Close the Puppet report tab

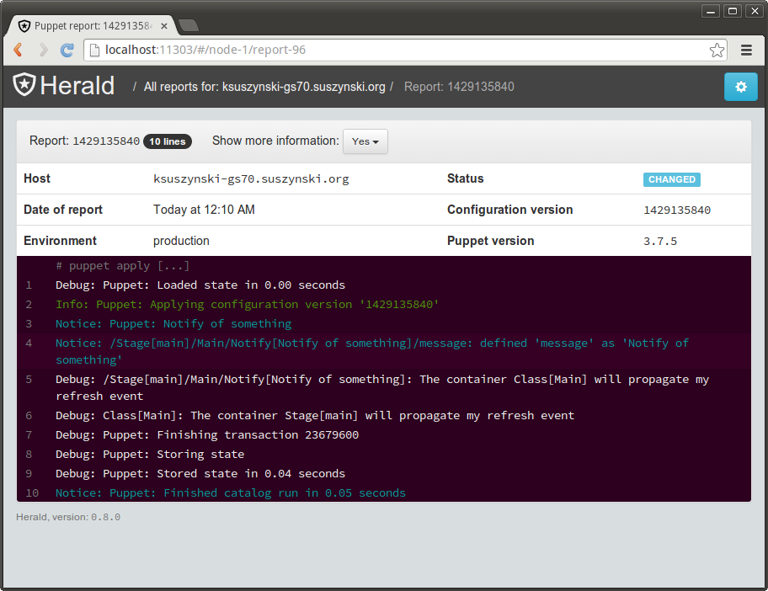164,26
